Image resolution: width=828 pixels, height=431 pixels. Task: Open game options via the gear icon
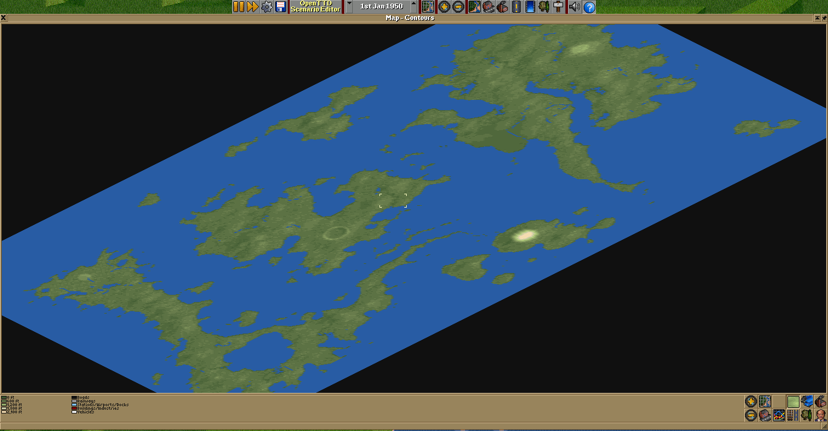(x=266, y=7)
